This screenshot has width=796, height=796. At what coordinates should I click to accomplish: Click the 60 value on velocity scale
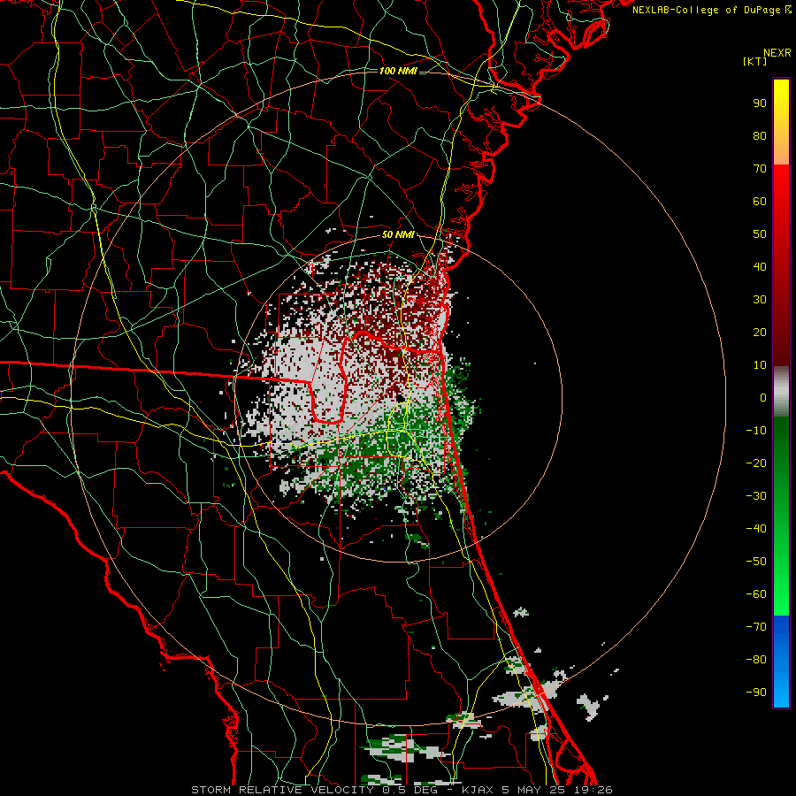pos(760,201)
